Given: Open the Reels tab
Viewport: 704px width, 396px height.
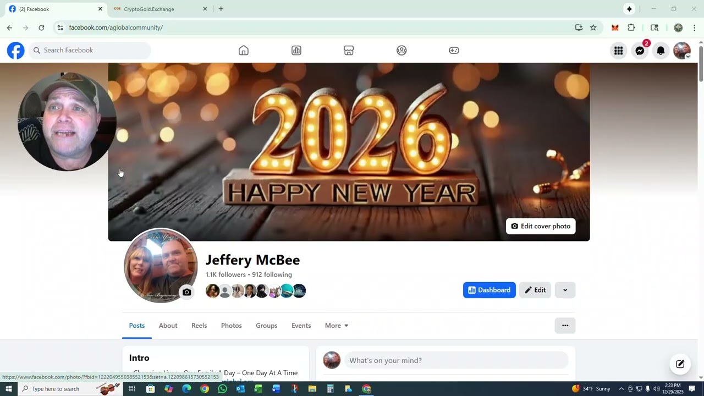Looking at the screenshot, I should [x=199, y=326].
